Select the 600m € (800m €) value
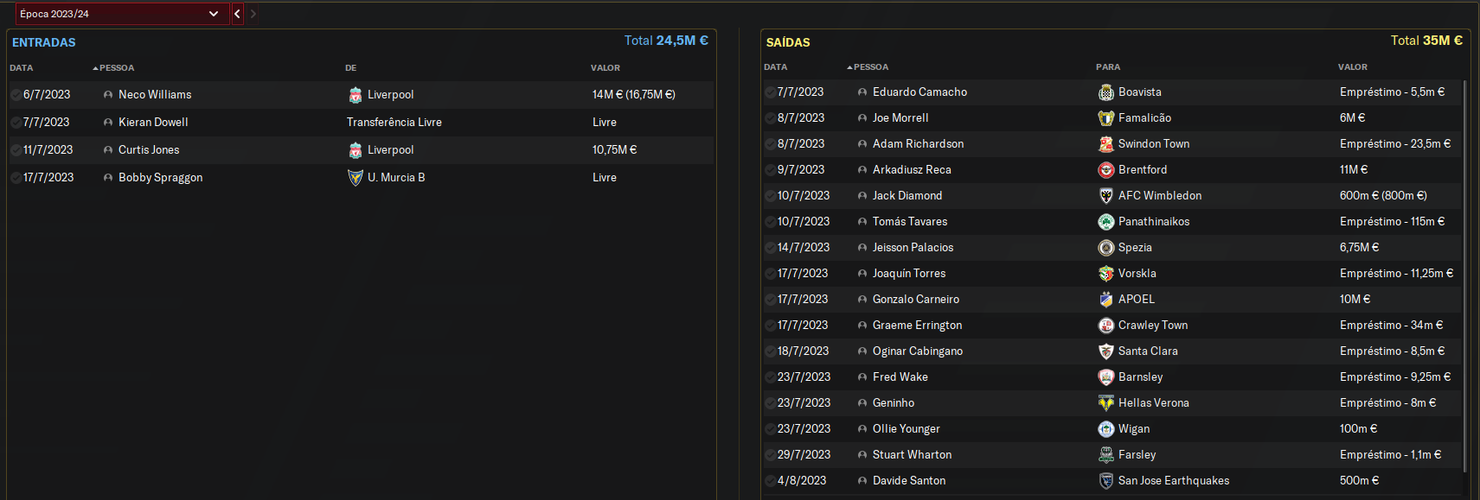The image size is (1480, 500). (1383, 196)
